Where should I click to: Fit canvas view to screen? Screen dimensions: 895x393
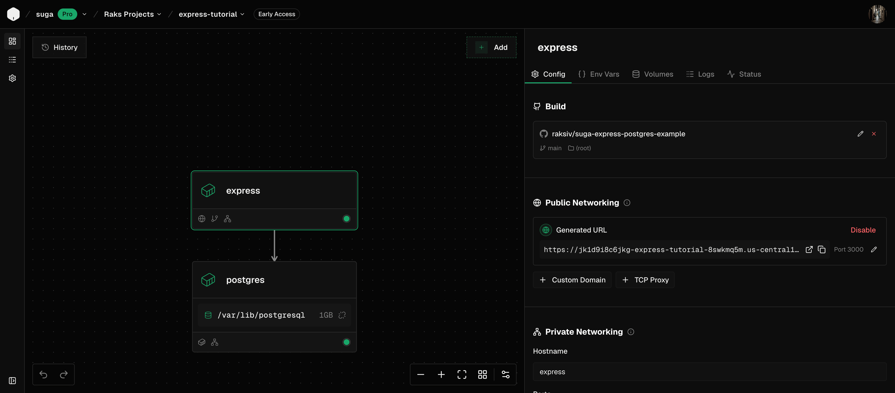click(462, 374)
